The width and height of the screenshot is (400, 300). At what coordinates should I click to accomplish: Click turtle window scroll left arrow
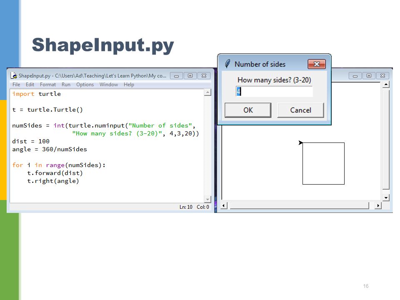[224, 205]
